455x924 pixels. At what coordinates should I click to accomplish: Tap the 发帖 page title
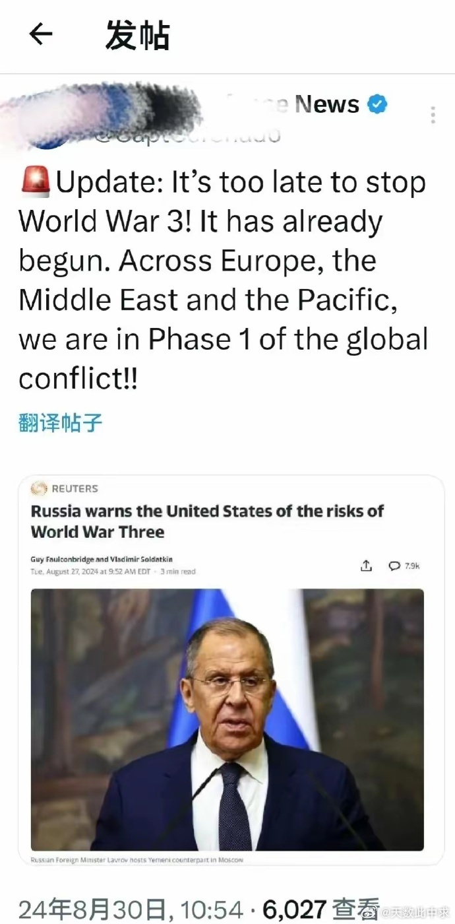(137, 35)
